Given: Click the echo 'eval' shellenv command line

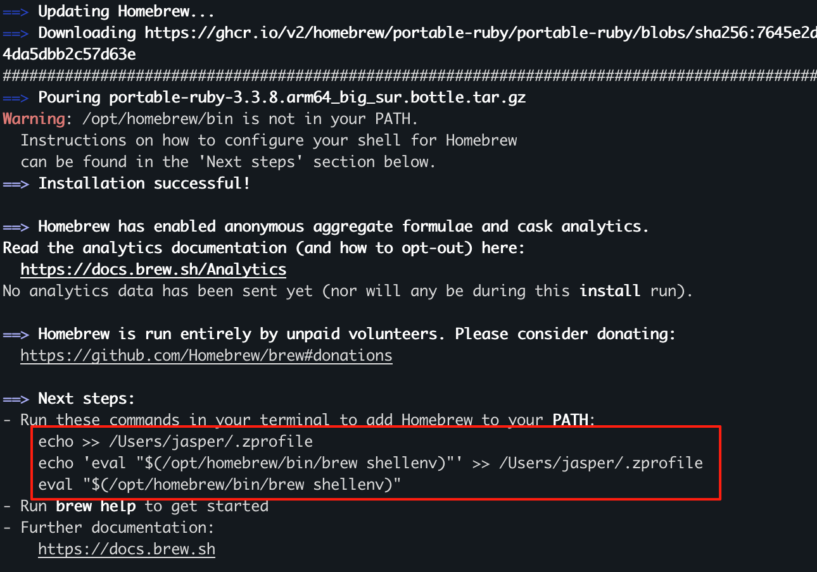Looking at the screenshot, I should coord(370,463).
